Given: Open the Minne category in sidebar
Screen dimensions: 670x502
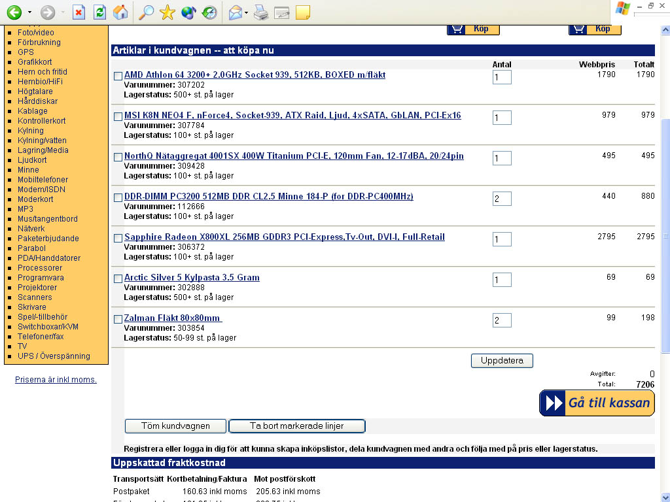Looking at the screenshot, I should click(28, 169).
